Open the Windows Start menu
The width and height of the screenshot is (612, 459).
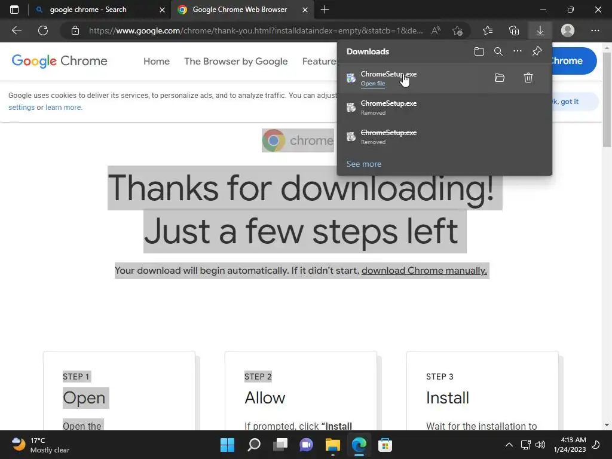coord(227,445)
